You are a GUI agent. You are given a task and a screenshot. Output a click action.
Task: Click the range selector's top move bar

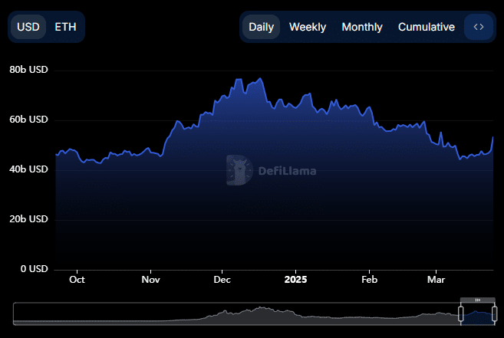click(477, 299)
